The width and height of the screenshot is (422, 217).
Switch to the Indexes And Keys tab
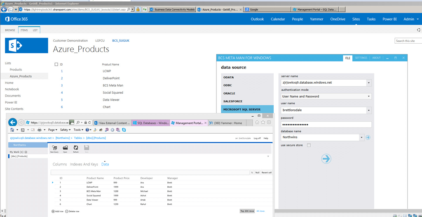coord(84,164)
